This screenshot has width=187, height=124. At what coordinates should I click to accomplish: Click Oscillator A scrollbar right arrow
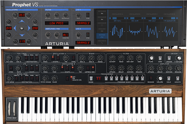pyautogui.click(x=125, y=18)
